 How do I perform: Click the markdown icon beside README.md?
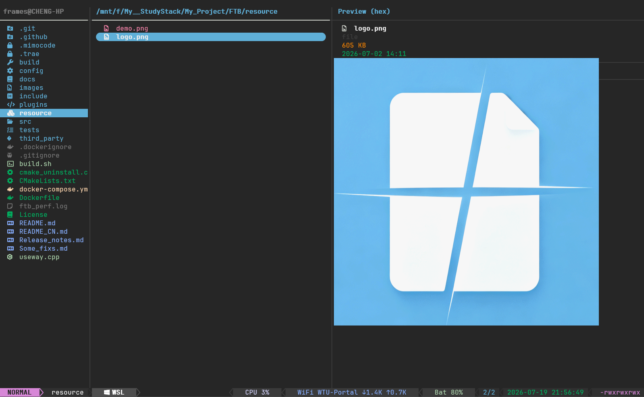10,223
